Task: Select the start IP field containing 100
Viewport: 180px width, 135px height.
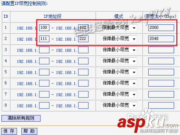Action: coord(44,28)
